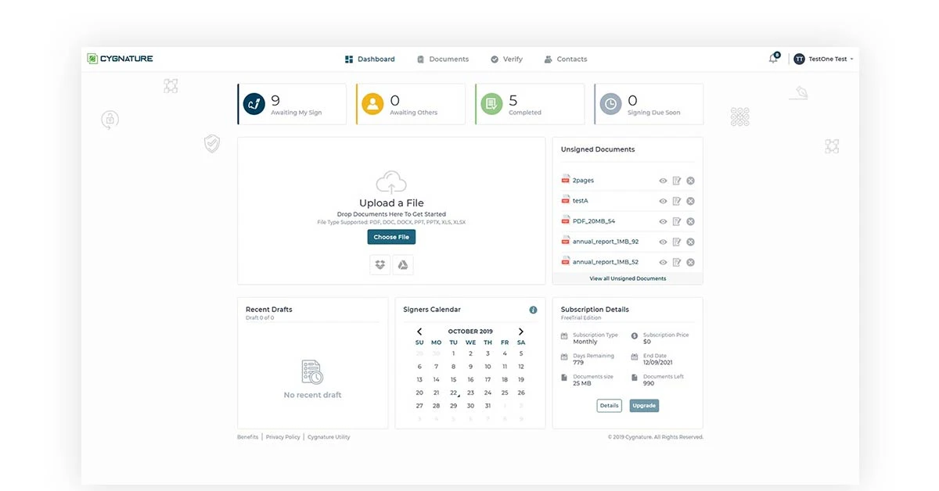This screenshot has height=491, width=939.
Task: Open the Signers Calendar info icon
Action: coord(533,309)
